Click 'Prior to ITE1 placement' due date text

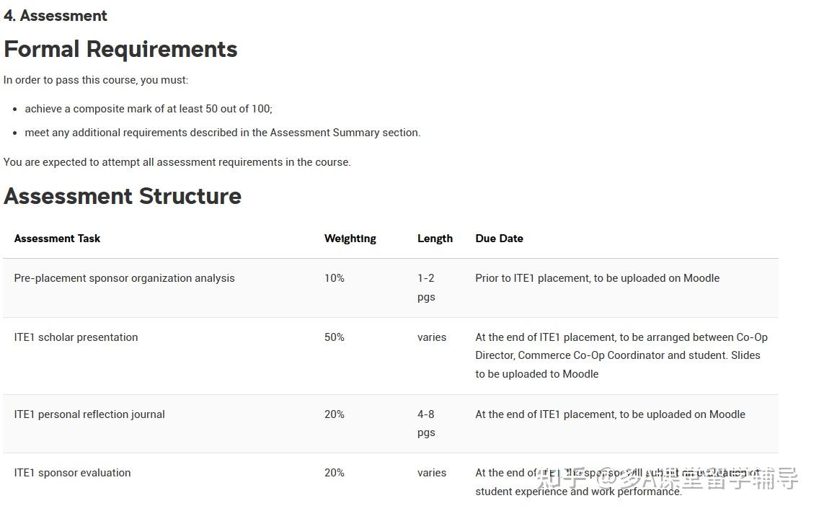(532, 278)
